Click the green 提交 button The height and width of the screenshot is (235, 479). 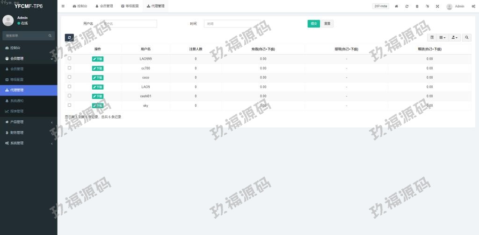(x=313, y=24)
